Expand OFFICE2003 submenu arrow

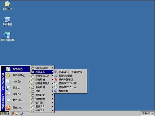click(52, 68)
